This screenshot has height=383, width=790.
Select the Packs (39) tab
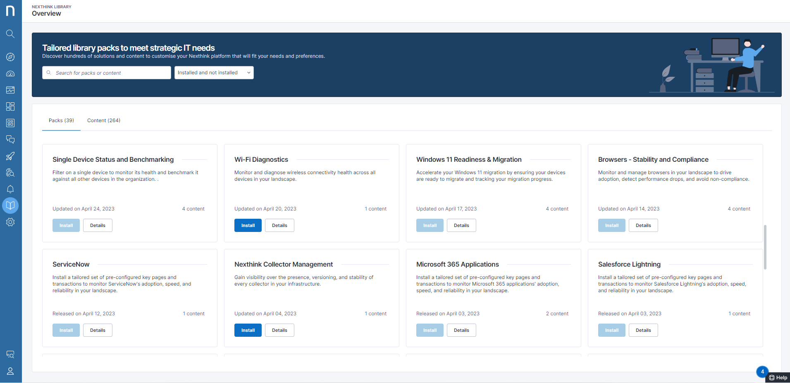coord(61,120)
